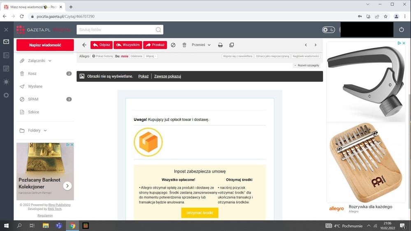The width and height of the screenshot is (411, 231).
Task: Print the email using the printer icon
Action: click(220, 45)
